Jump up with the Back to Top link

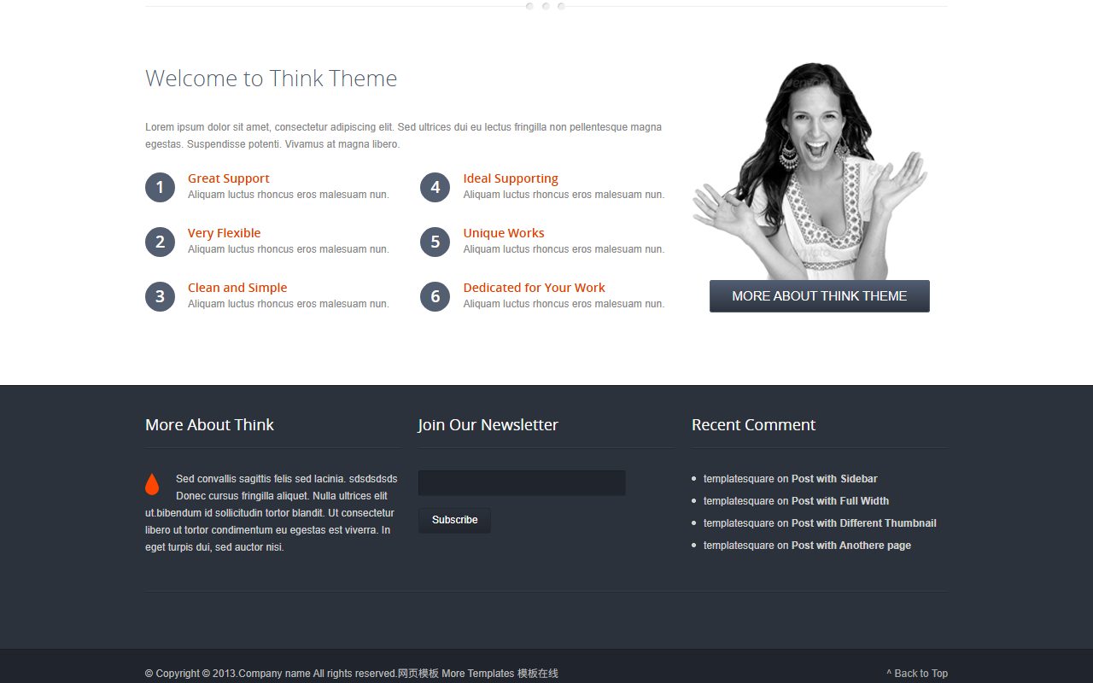pos(917,674)
